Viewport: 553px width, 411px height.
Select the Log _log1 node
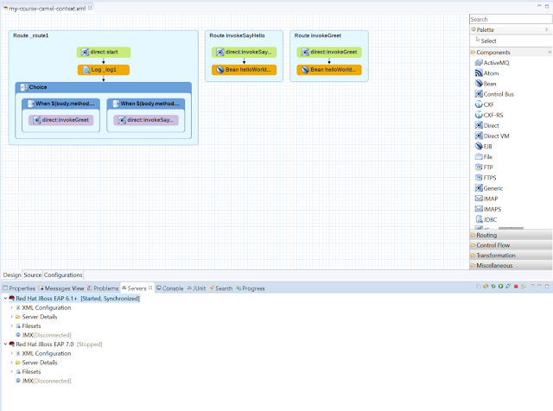(x=104, y=70)
